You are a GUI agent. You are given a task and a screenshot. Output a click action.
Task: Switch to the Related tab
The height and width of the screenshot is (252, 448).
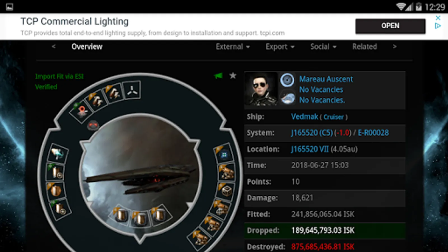(365, 46)
